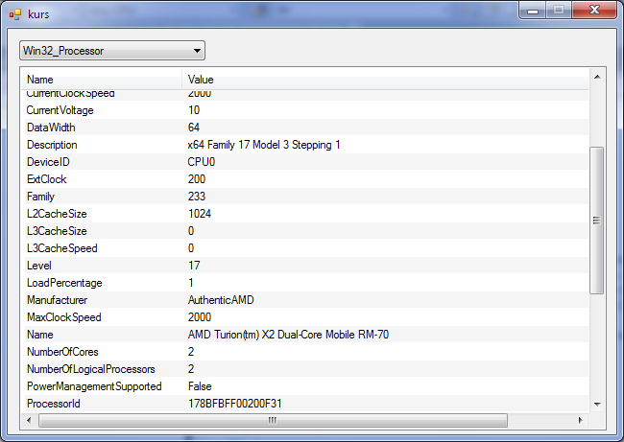Open the Win32_Processor class dropdown
The height and width of the screenshot is (442, 624).
pyautogui.click(x=112, y=51)
